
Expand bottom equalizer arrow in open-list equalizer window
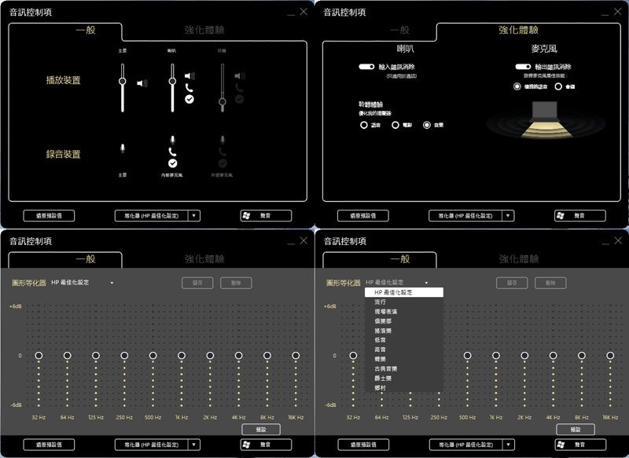tap(509, 445)
